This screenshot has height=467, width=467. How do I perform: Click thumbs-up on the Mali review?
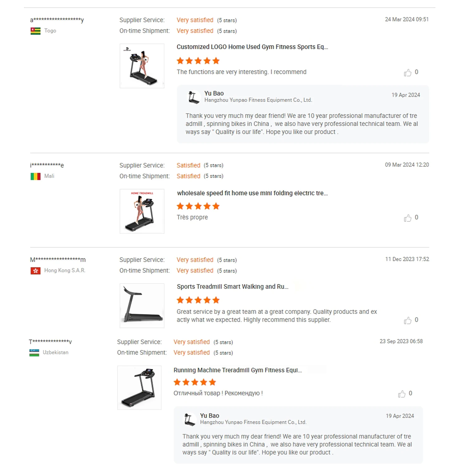(x=407, y=218)
